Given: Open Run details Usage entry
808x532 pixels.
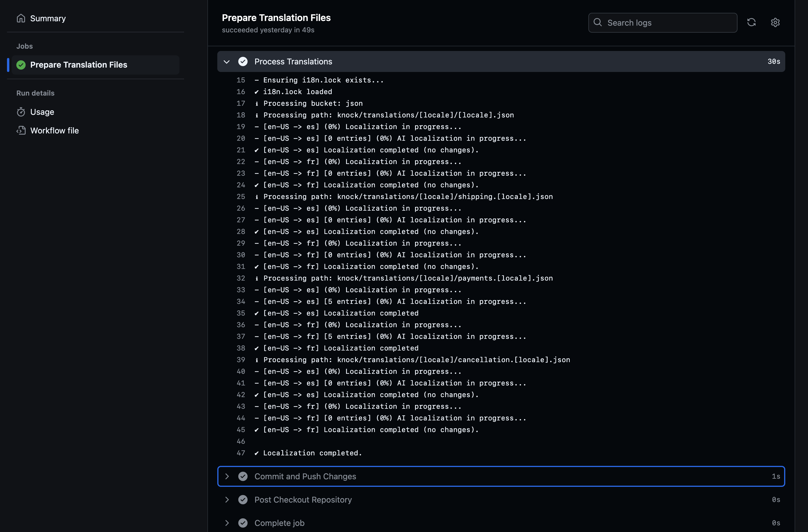Looking at the screenshot, I should [x=42, y=112].
